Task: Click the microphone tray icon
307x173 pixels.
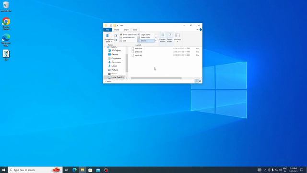Action: point(273,170)
